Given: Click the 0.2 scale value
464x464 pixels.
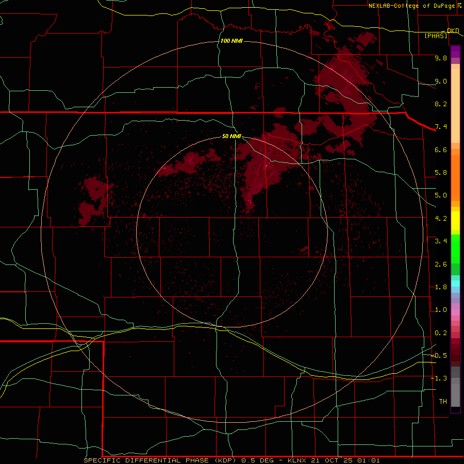Looking at the screenshot, I should coord(441,333).
